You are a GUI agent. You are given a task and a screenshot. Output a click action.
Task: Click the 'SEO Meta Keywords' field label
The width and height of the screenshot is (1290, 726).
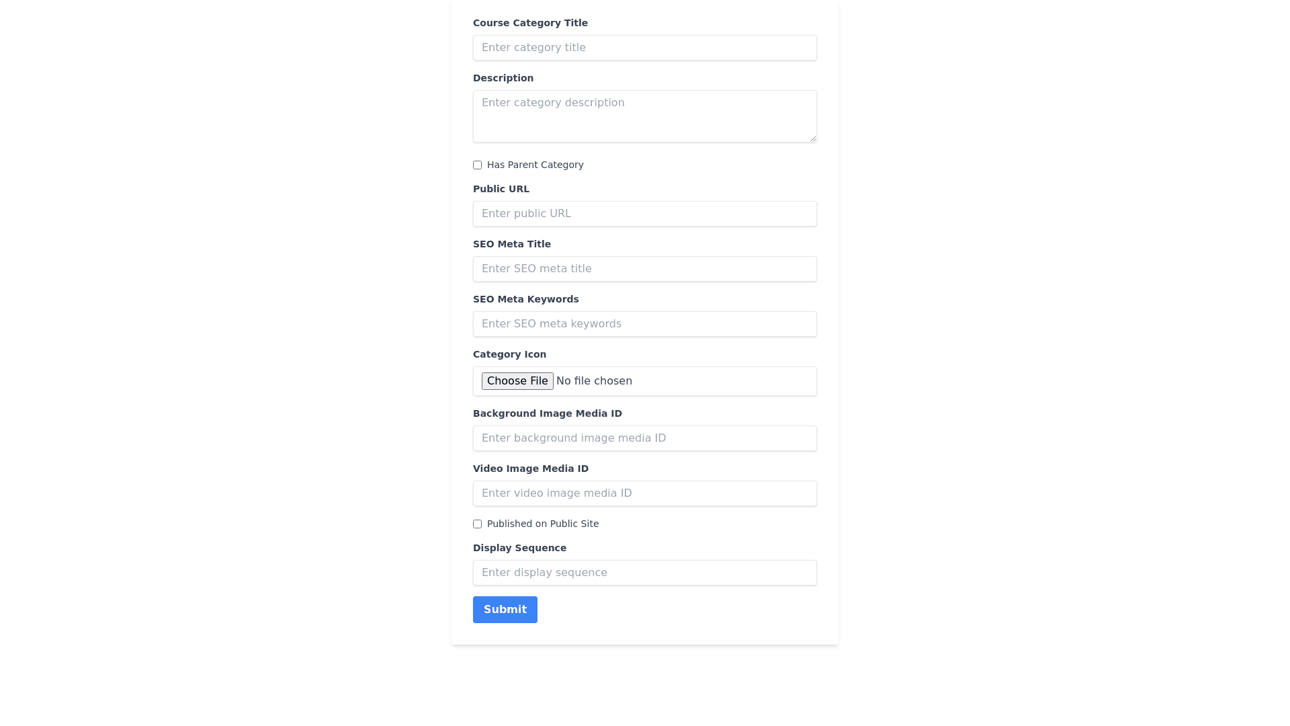525,299
